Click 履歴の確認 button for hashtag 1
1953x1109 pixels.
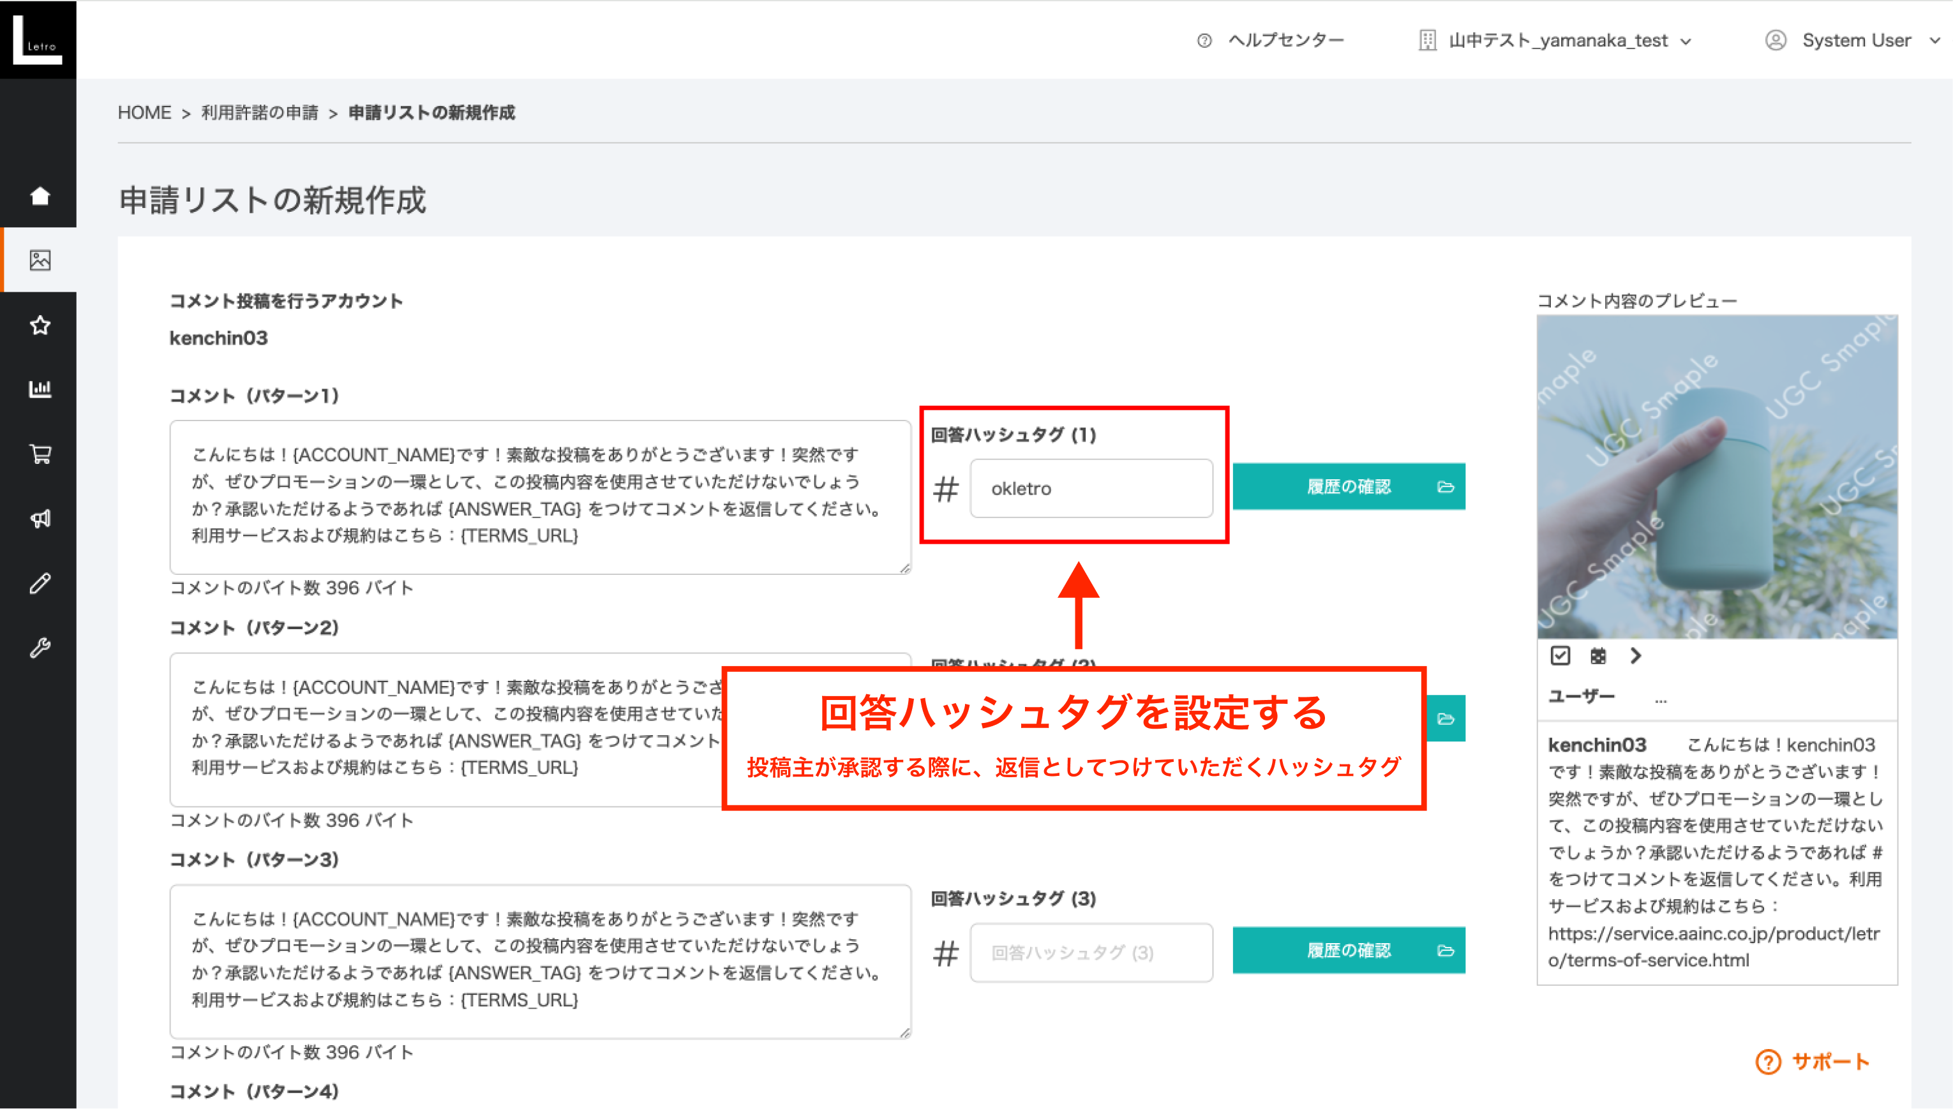1348,487
